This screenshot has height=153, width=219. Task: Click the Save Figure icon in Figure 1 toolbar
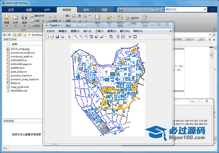pos(57,37)
